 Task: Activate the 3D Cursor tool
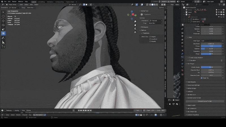(x=3, y=16)
